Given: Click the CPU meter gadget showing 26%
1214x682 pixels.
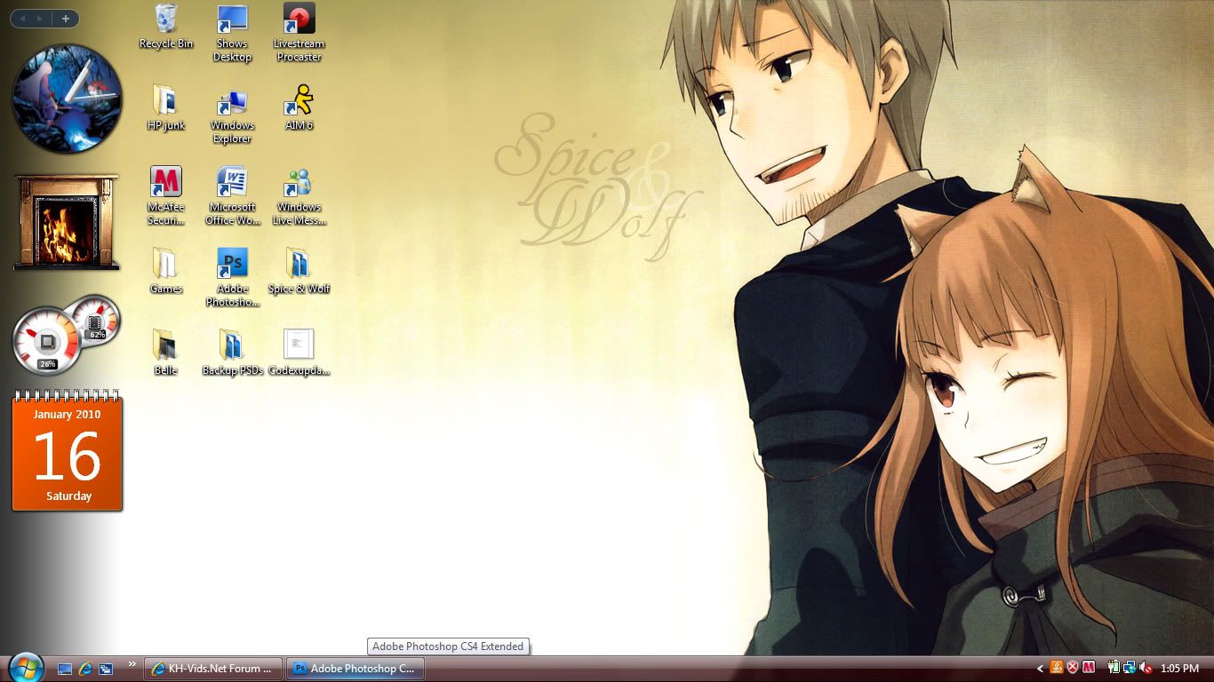Looking at the screenshot, I should tap(48, 341).
